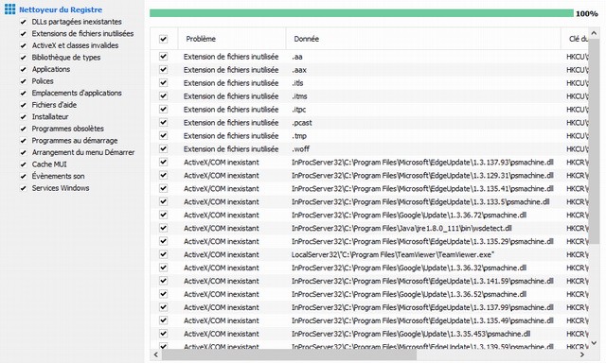Uncheck the TeamViewer.exe row

[164, 254]
